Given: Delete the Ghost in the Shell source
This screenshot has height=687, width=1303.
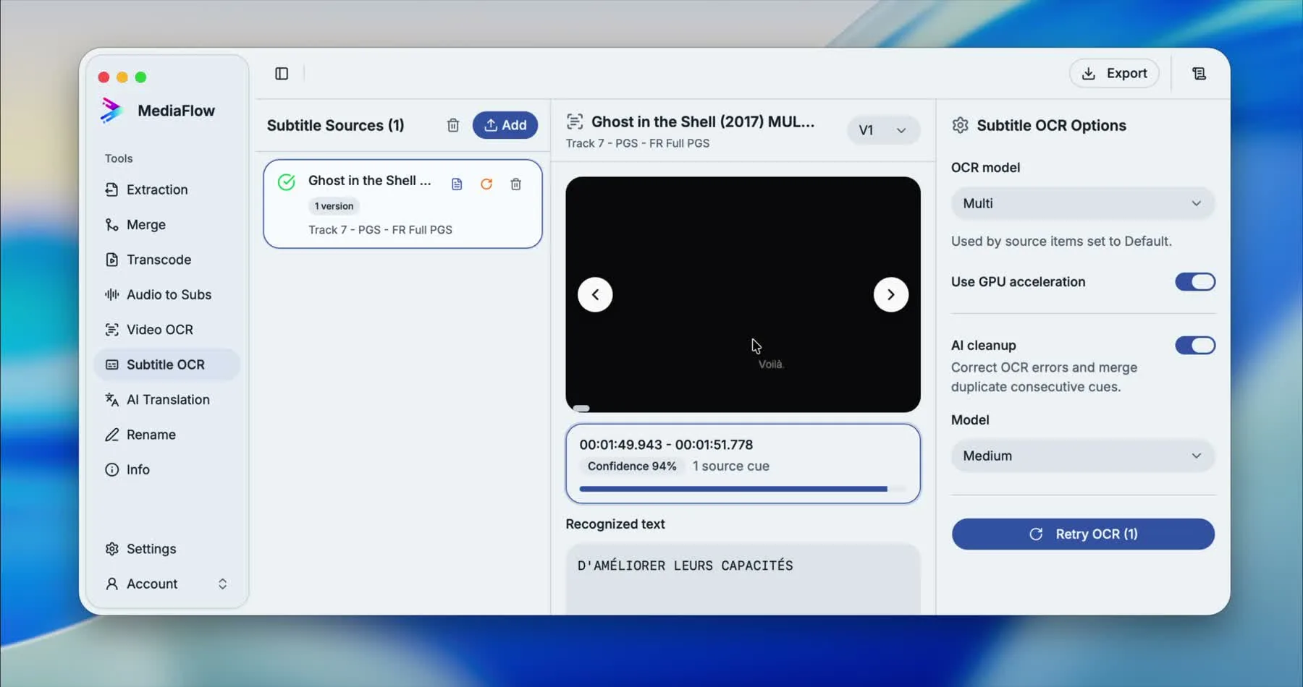Looking at the screenshot, I should [x=516, y=184].
